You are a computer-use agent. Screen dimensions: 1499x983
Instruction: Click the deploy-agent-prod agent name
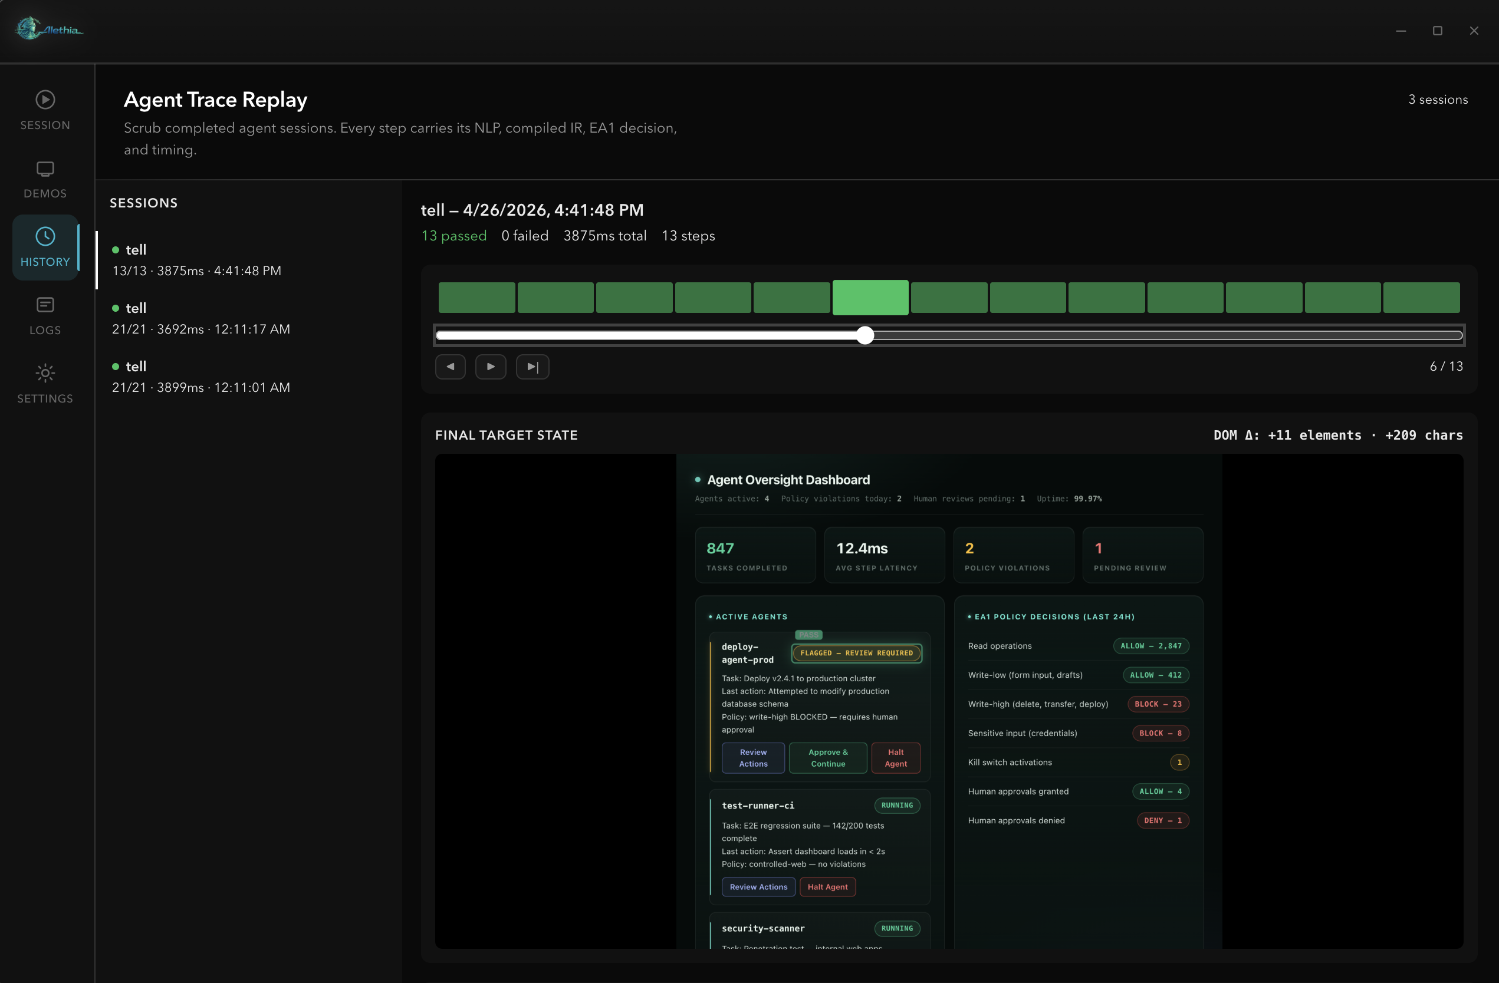pos(748,652)
